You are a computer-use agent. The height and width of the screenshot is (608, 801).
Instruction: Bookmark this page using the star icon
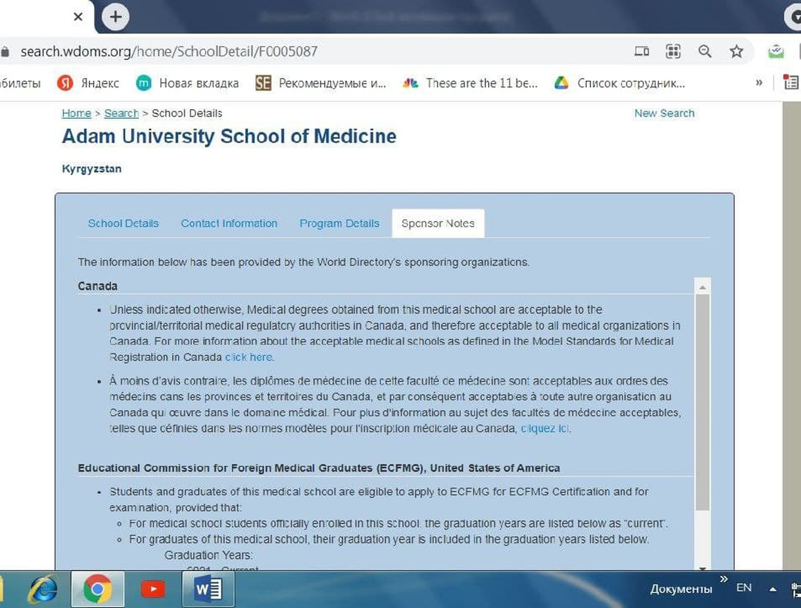click(x=737, y=51)
